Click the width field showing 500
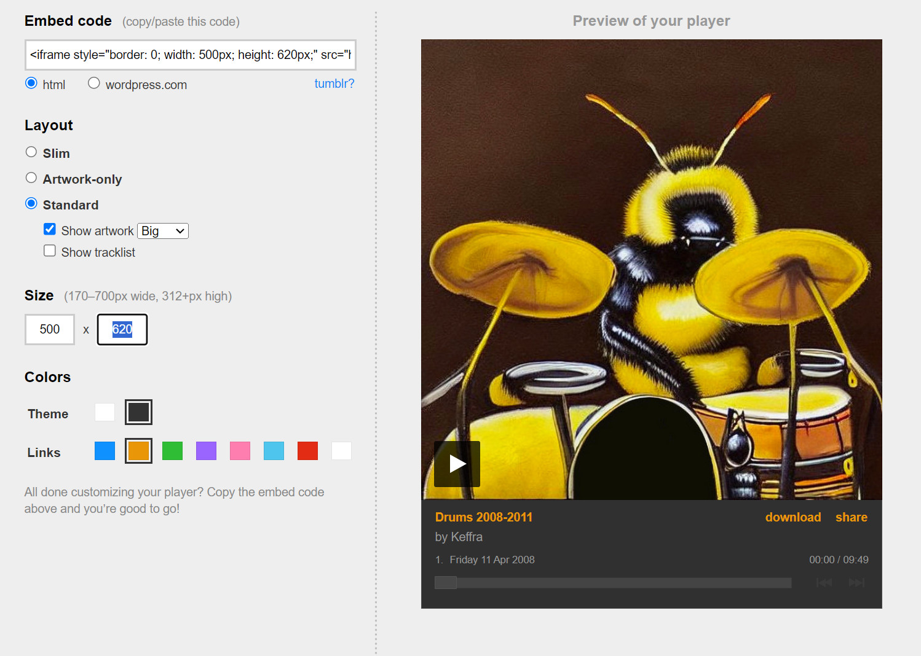Screen dimensions: 921x656 pyautogui.click(x=50, y=329)
